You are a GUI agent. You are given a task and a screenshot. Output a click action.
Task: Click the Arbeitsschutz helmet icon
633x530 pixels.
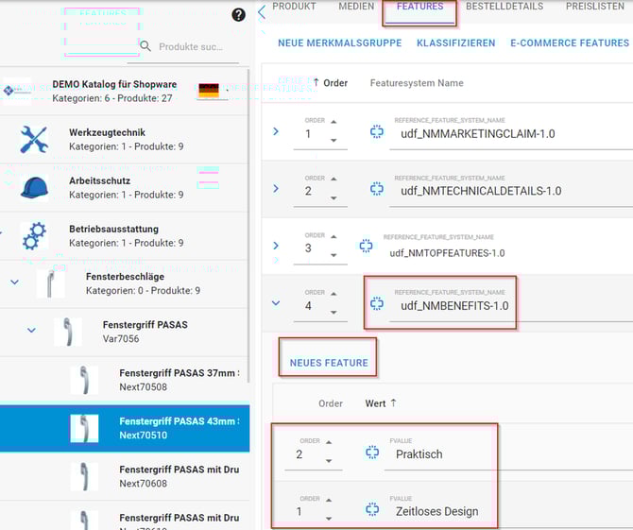[34, 188]
